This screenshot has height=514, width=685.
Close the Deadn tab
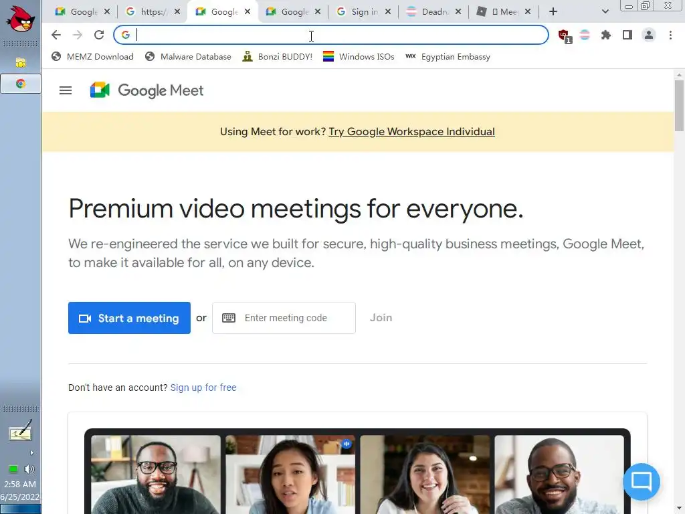click(458, 12)
